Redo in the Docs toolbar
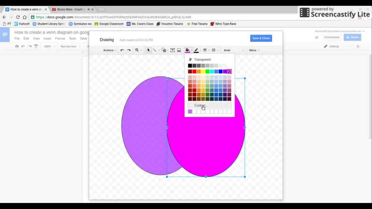Viewport: 372px width, 209px height. pos(30,46)
